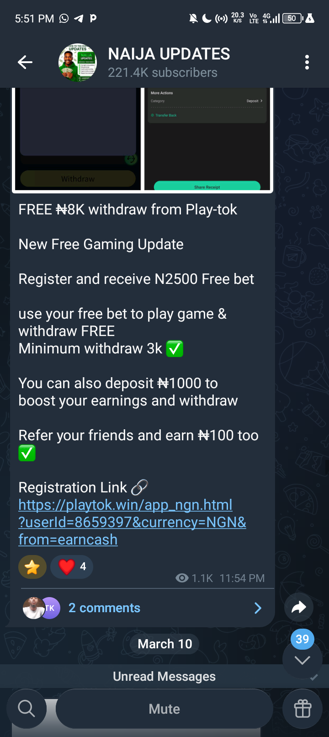Open the three-dot channel options menu

(x=307, y=62)
